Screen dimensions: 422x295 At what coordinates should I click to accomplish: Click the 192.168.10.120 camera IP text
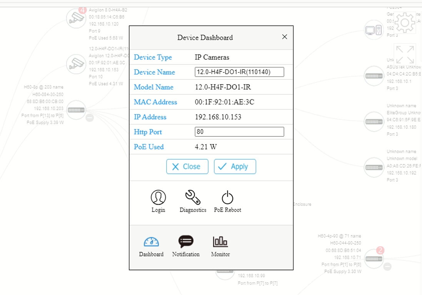point(103,24)
